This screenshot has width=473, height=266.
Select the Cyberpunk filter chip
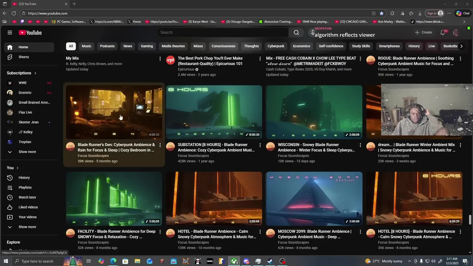click(276, 46)
